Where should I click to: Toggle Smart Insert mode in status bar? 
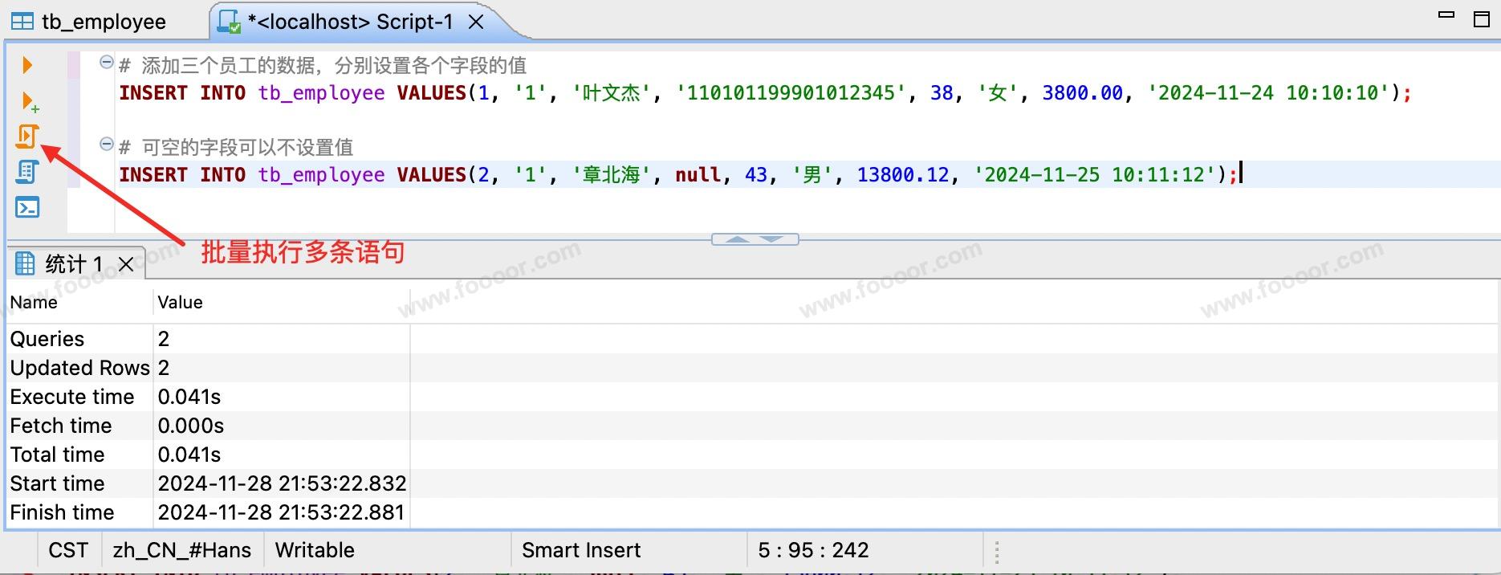coord(581,550)
